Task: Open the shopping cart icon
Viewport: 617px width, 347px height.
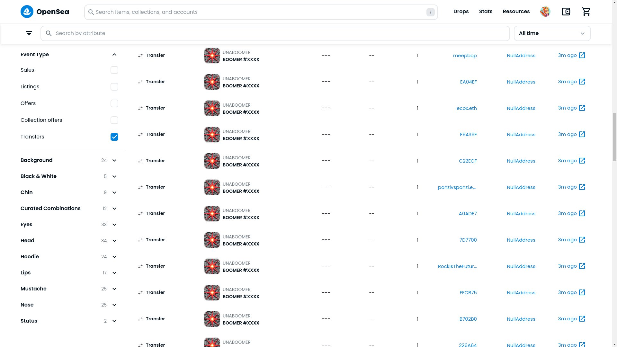Action: point(586,12)
